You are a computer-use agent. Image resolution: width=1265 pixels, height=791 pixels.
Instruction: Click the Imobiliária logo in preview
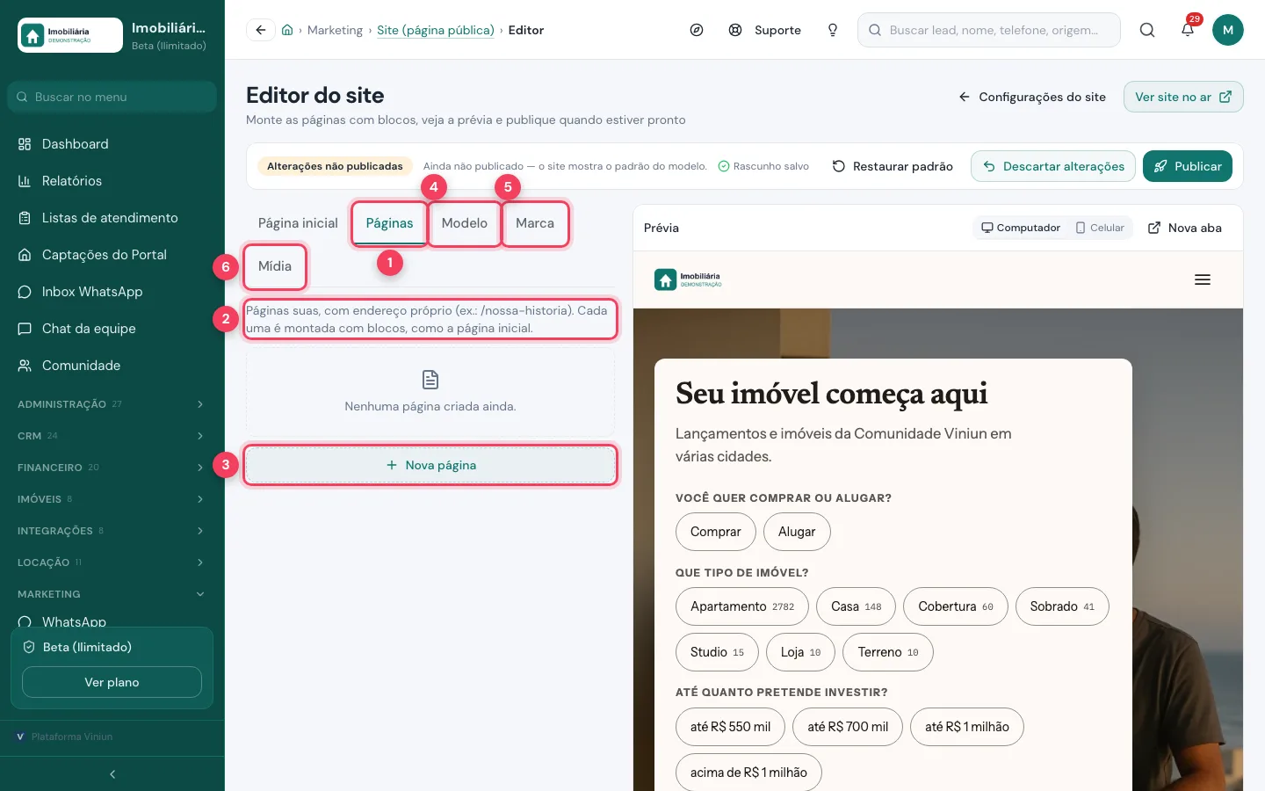(x=688, y=279)
